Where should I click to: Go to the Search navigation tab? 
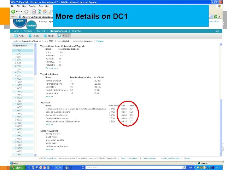tap(28, 31)
